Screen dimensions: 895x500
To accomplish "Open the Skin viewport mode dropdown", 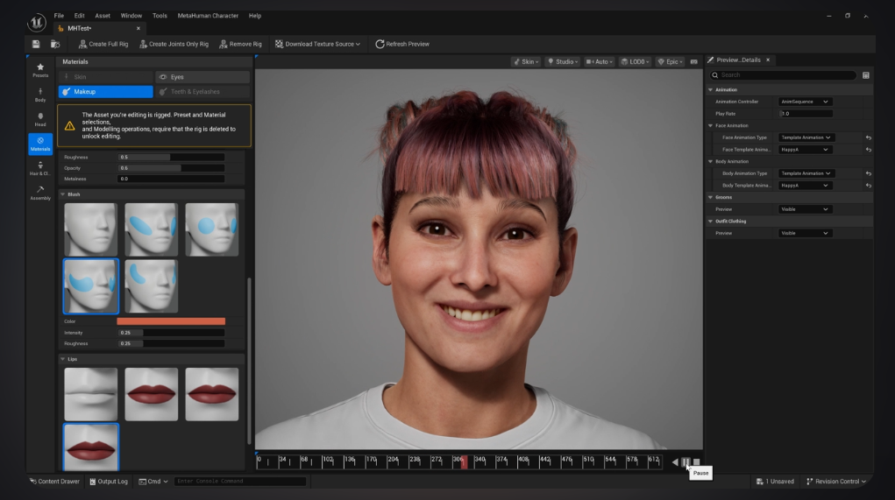I will pyautogui.click(x=526, y=61).
